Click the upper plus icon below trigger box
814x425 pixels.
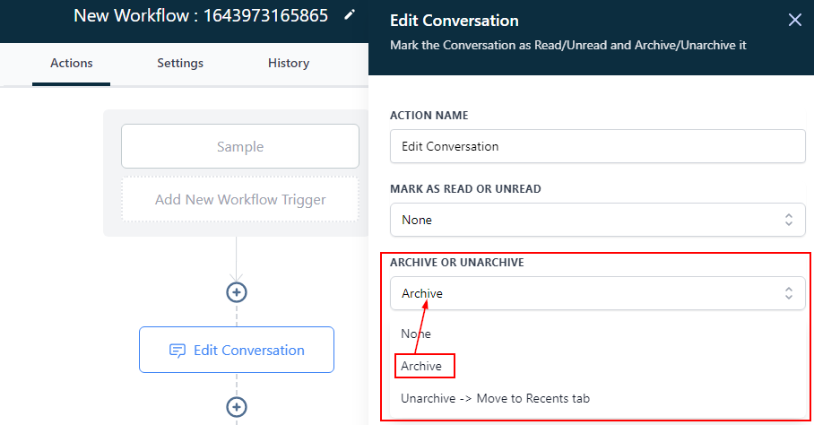coord(237,292)
